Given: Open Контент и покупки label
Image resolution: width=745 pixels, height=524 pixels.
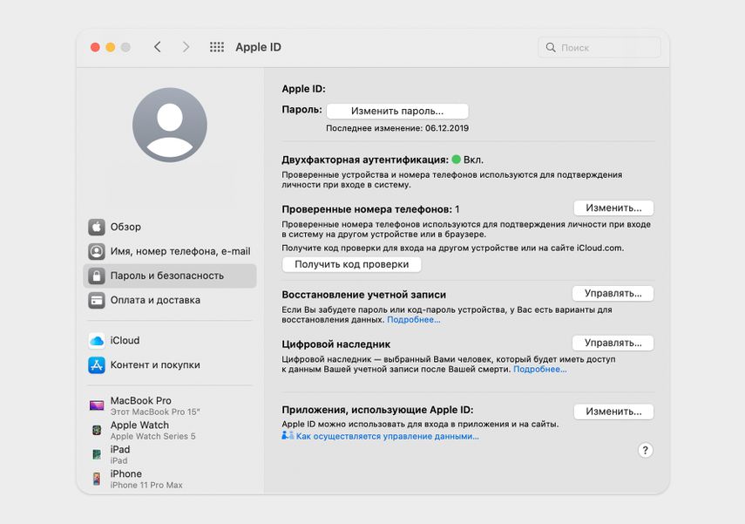Looking at the screenshot, I should (x=155, y=364).
